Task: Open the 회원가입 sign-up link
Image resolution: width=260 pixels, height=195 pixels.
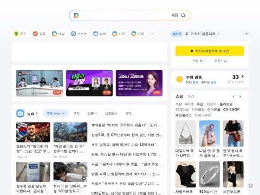Action: (220, 61)
